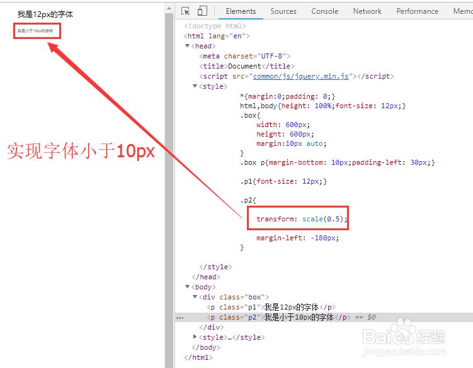Select the title Document node
Image resolution: width=473 pixels, height=368 pixels.
[x=246, y=66]
